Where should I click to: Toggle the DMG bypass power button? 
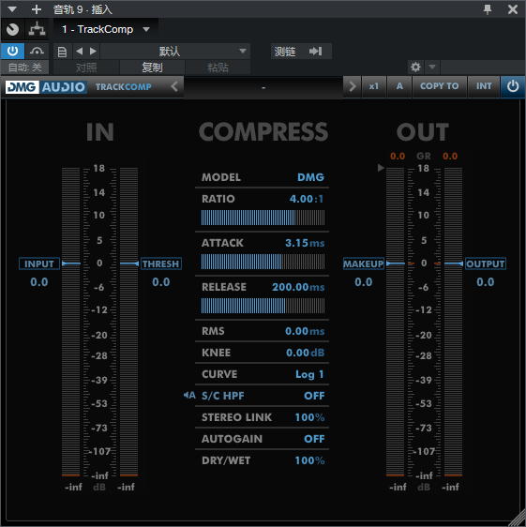click(513, 86)
